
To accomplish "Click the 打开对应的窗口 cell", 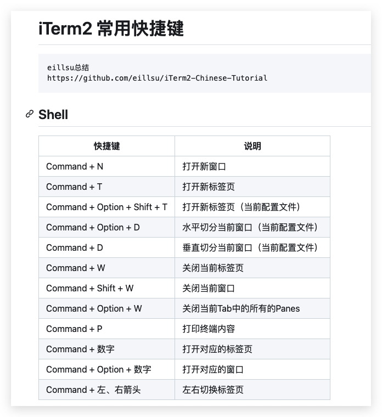I will (x=252, y=369).
